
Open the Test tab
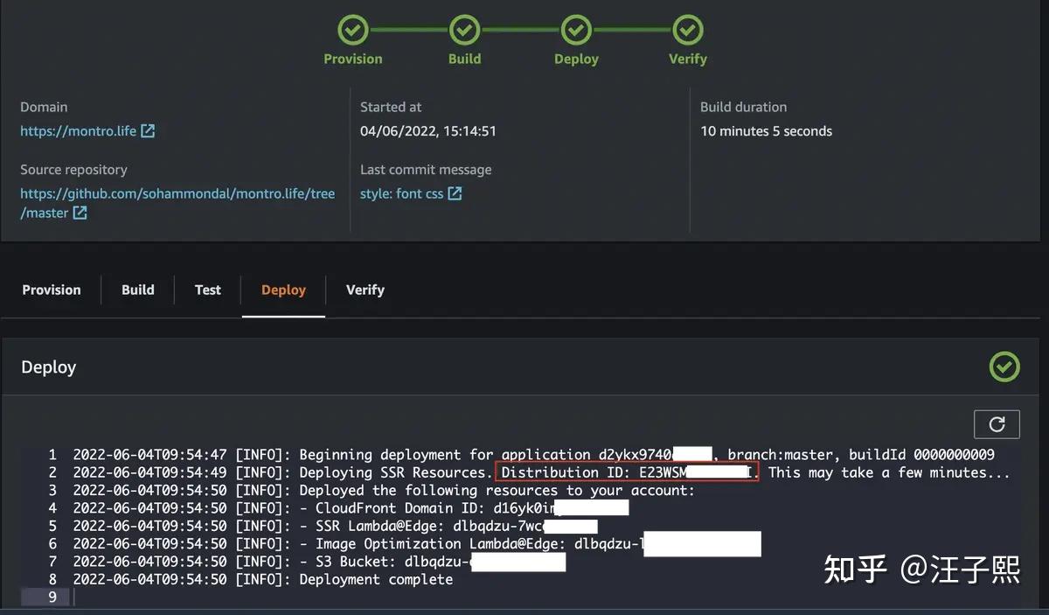coord(207,290)
